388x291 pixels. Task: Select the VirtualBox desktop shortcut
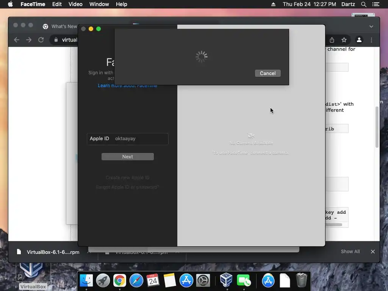[33, 277]
